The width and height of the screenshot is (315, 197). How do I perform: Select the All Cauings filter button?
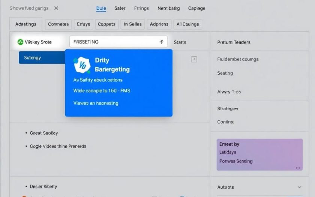point(187,24)
